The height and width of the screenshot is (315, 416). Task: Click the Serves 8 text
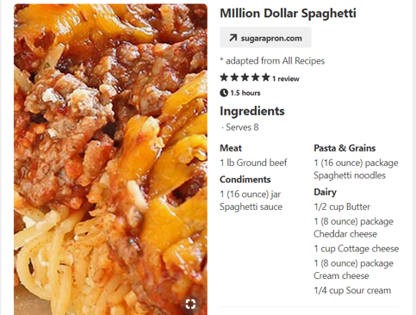coord(242,127)
